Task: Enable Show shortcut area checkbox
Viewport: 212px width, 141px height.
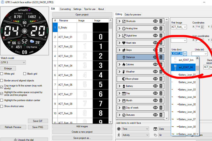Action: pos(2,106)
